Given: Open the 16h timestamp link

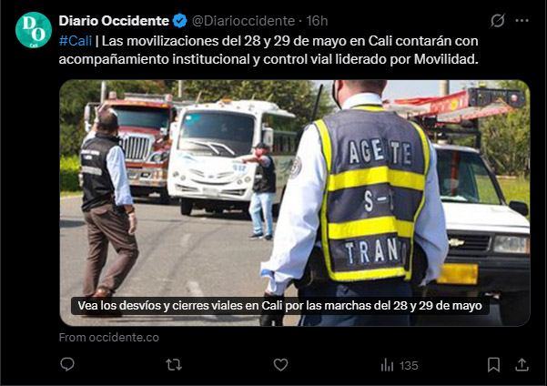Looking at the screenshot, I should click(317, 21).
